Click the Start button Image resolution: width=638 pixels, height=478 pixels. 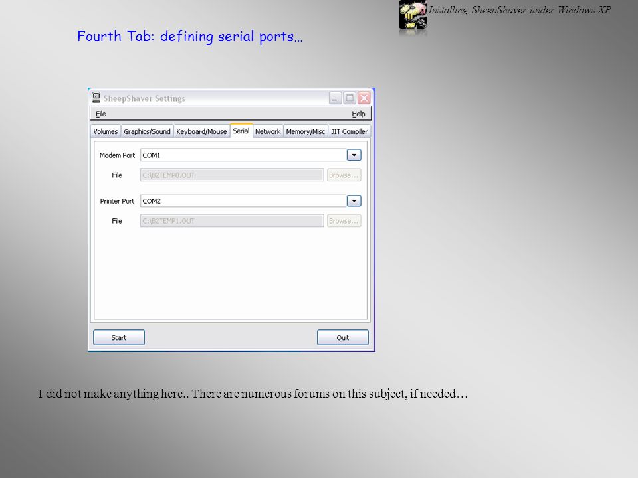[x=119, y=337]
